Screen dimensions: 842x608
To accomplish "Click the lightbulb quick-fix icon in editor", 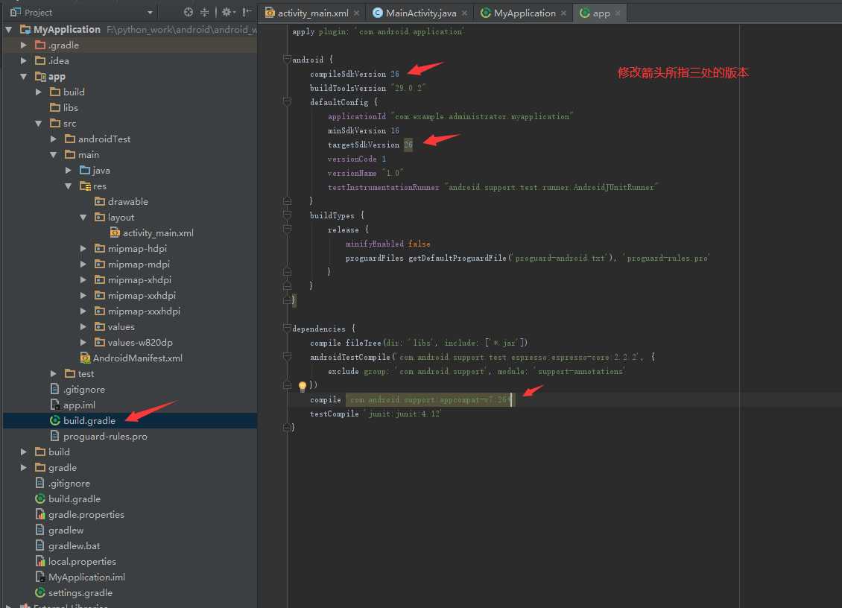I will [303, 386].
